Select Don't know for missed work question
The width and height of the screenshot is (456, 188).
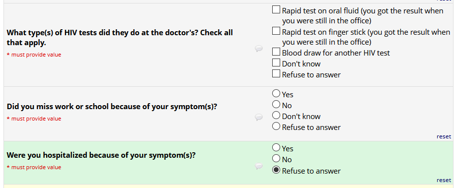coord(276,115)
